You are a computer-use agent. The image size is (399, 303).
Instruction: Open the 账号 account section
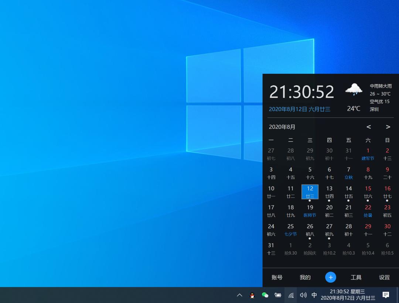(x=277, y=277)
